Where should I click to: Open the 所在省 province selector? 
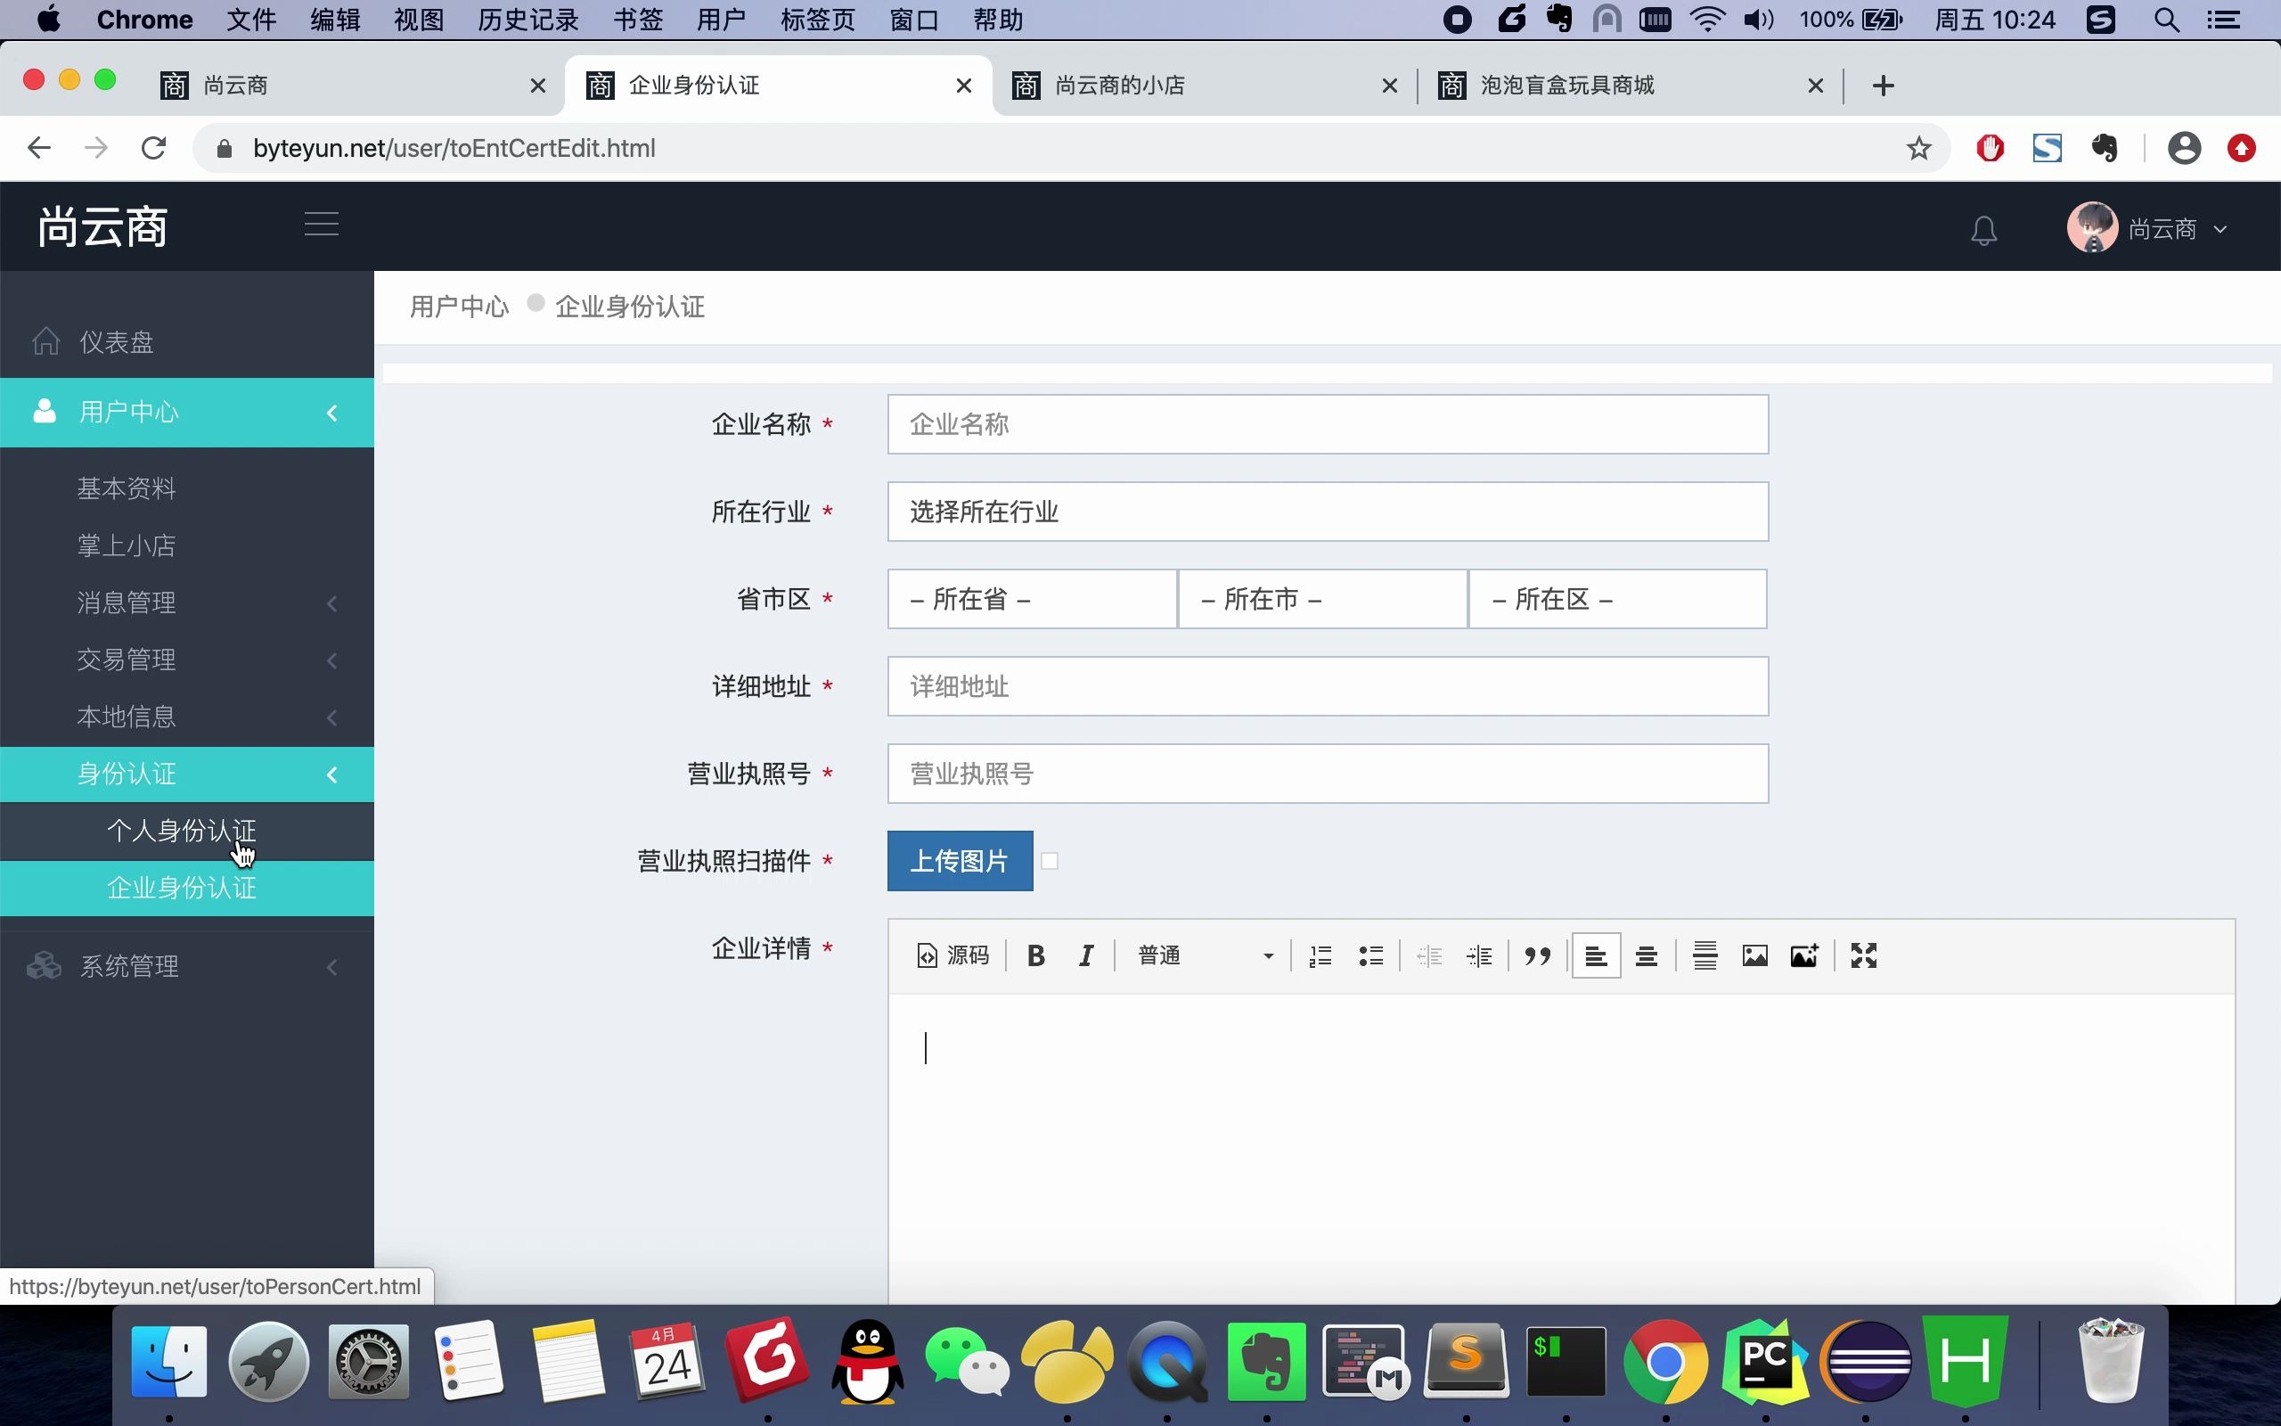[1030, 599]
